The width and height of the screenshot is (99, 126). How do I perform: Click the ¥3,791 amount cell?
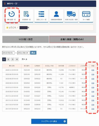pyautogui.click(x=61, y=87)
